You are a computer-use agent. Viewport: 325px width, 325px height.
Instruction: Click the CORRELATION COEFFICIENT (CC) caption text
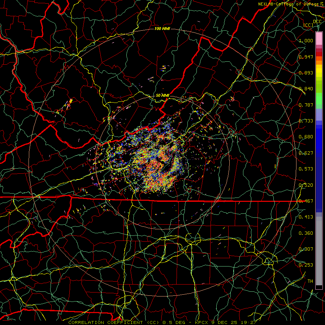click(x=114, y=322)
